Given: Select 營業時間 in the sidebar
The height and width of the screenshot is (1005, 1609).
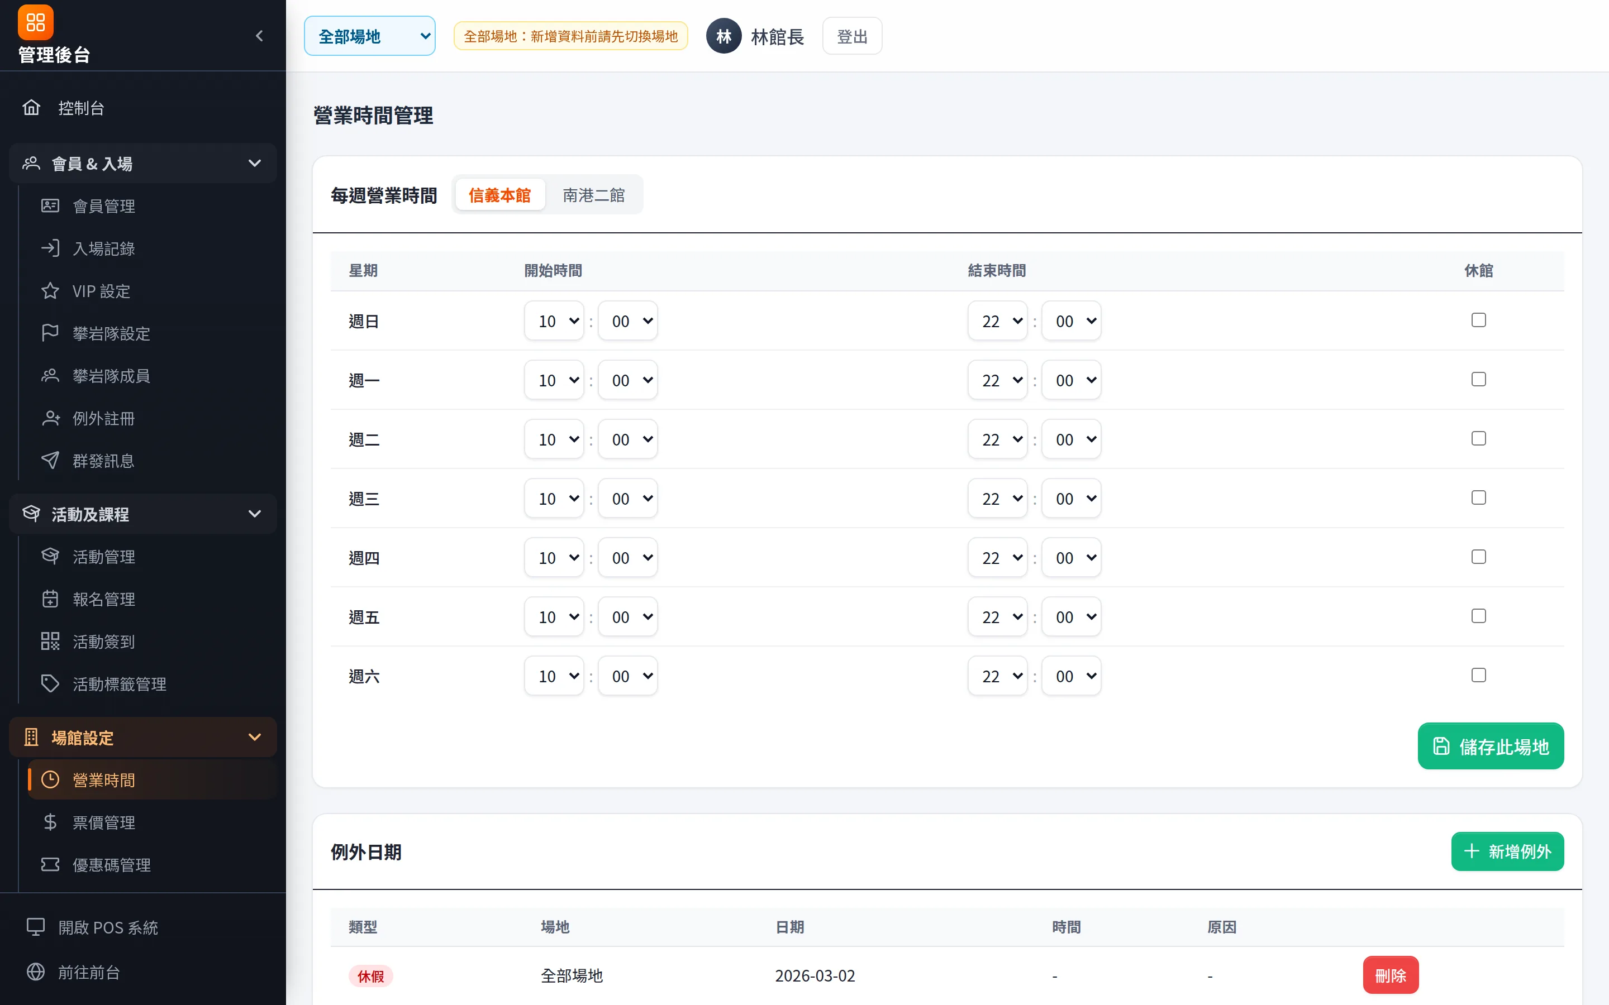Looking at the screenshot, I should click(153, 779).
